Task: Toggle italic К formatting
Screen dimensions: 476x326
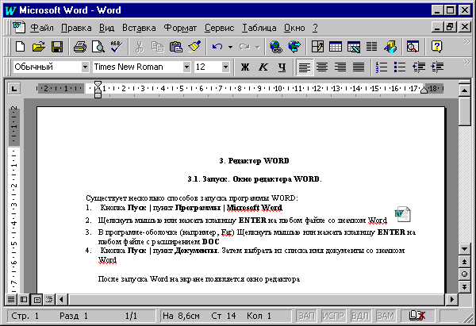Action: (x=263, y=67)
